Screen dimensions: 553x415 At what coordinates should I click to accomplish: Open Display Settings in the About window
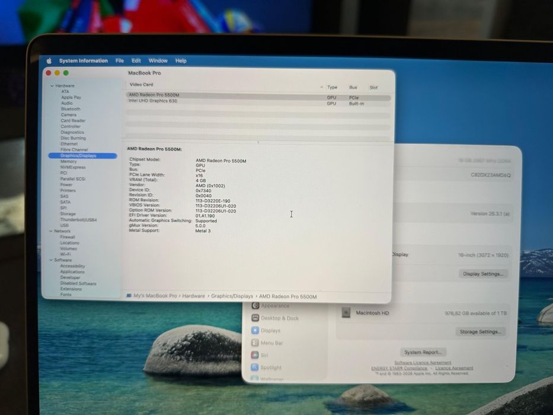(x=483, y=274)
